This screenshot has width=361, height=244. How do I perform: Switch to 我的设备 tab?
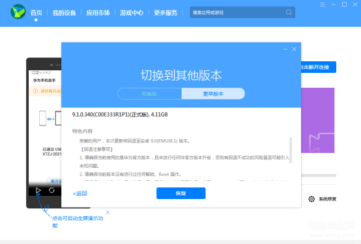coord(65,12)
